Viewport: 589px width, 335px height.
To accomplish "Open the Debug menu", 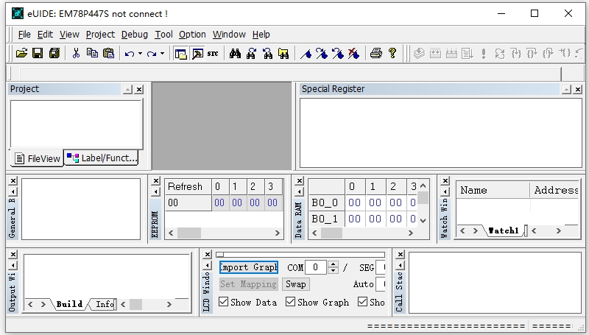I will 135,35.
